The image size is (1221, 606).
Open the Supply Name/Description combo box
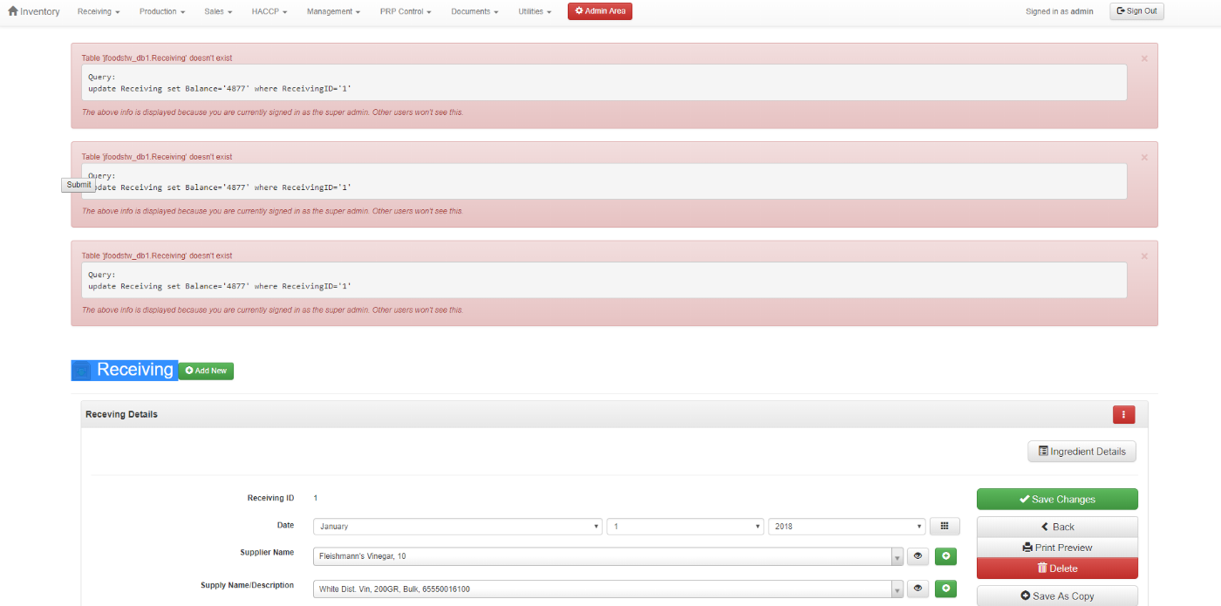point(608,589)
